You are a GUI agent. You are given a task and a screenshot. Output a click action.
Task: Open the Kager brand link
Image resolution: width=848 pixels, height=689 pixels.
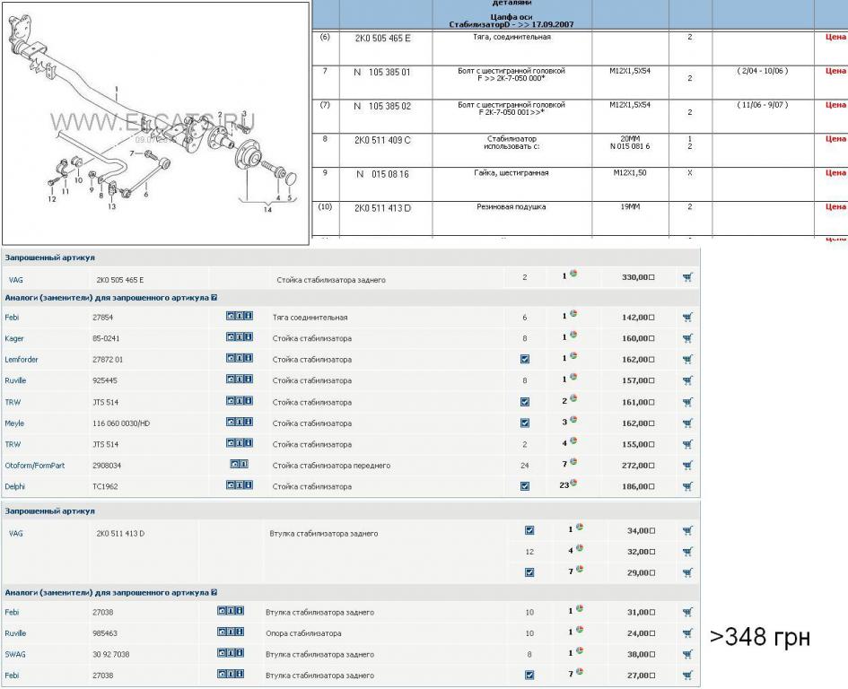point(14,338)
